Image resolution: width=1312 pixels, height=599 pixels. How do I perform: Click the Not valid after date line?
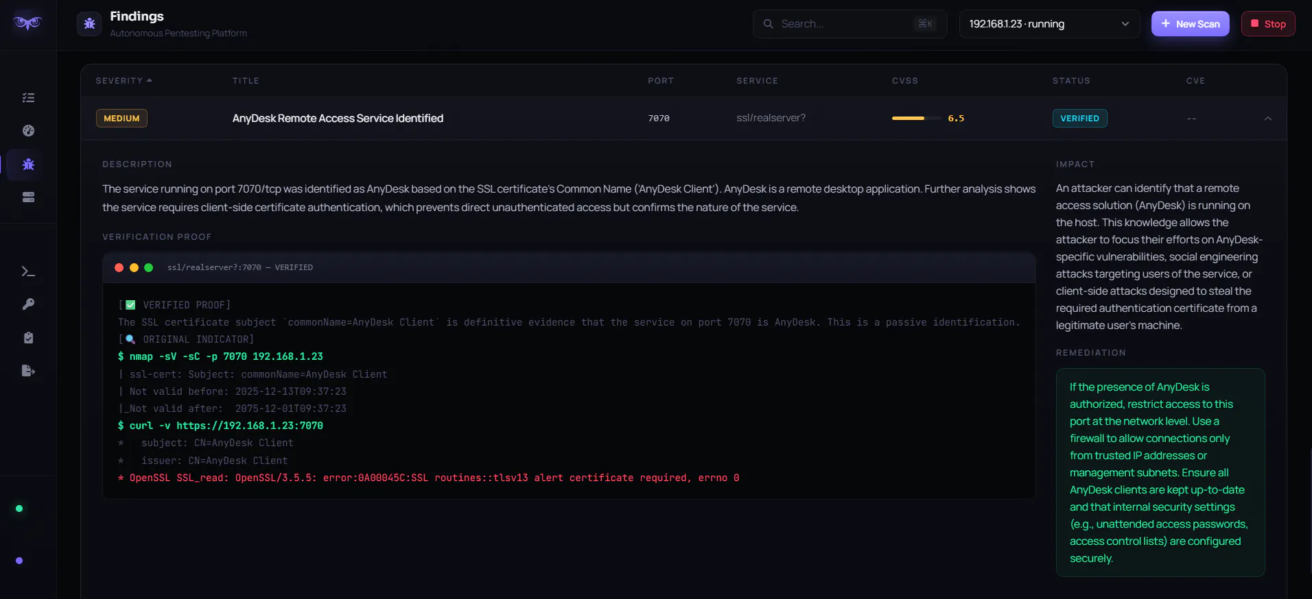(x=233, y=408)
